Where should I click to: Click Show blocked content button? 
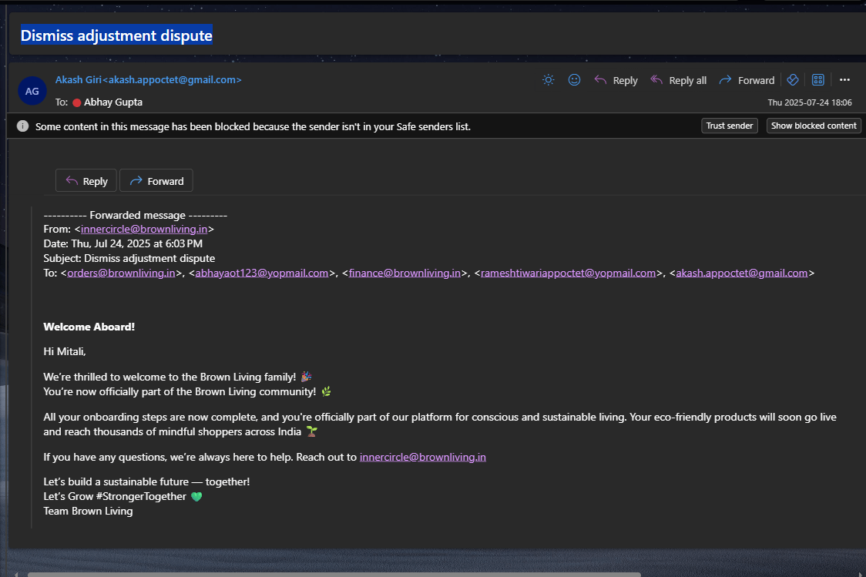814,126
